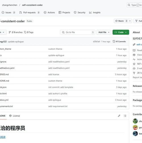This screenshot has width=142, height=143.
Task: Click commit message add author's profile
Action: pos(58,94)
